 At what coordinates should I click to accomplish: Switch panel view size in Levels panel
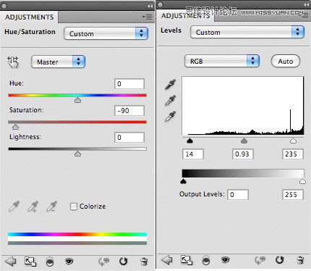click(x=187, y=260)
